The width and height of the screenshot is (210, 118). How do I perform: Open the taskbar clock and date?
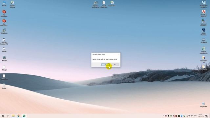200,116
